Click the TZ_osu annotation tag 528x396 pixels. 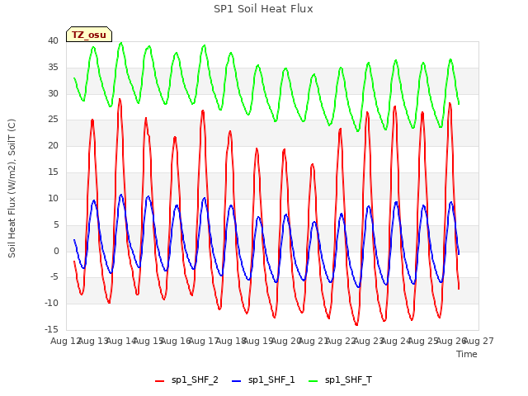pos(89,35)
